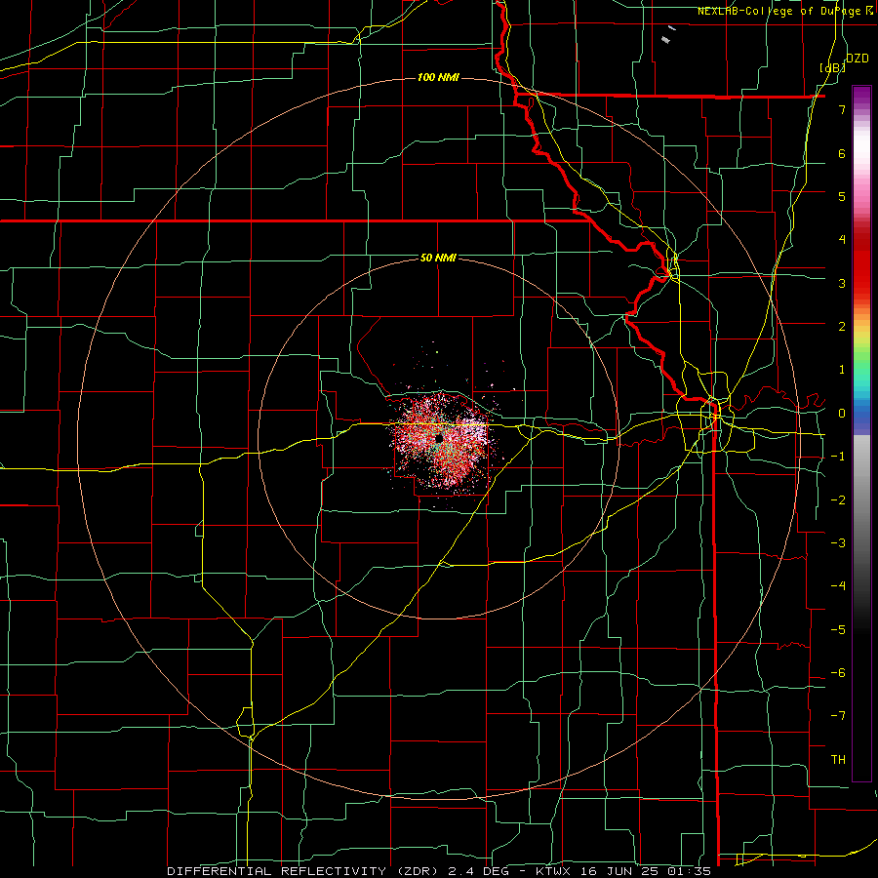Screen dimensions: 878x878
Task: Click the positive 2 value on ZDR scale
Action: (x=842, y=327)
